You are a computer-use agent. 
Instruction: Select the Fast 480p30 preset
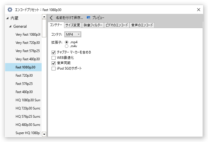pyautogui.click(x=23, y=92)
